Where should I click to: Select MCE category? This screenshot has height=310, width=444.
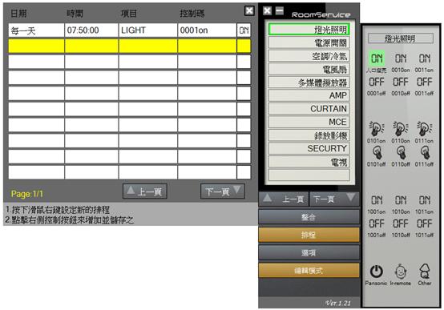point(309,122)
